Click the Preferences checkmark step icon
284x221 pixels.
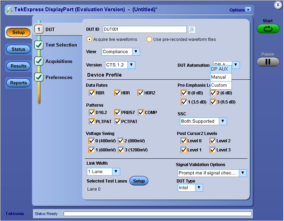pos(39,77)
